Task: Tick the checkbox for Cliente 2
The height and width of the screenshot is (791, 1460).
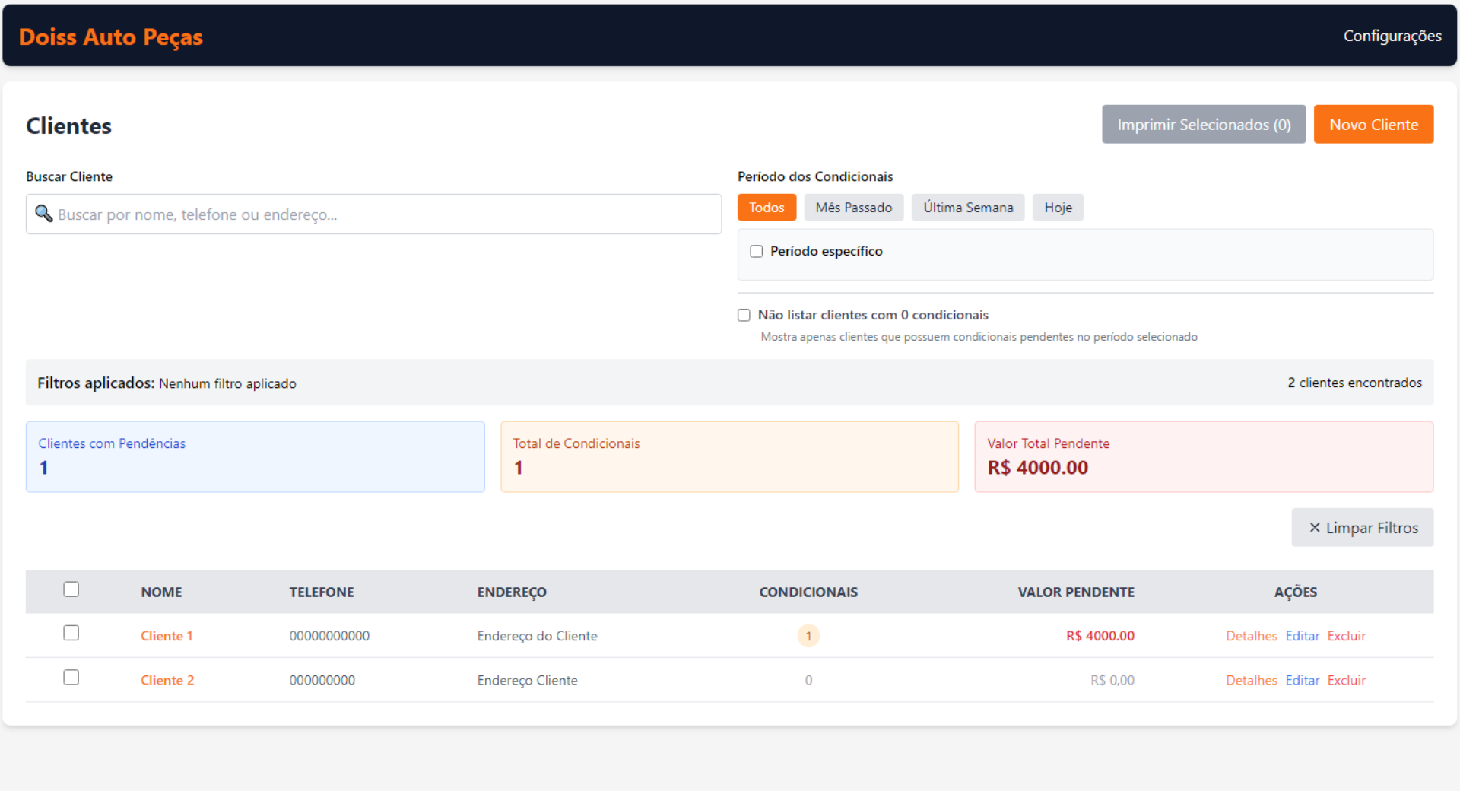Action: (71, 677)
